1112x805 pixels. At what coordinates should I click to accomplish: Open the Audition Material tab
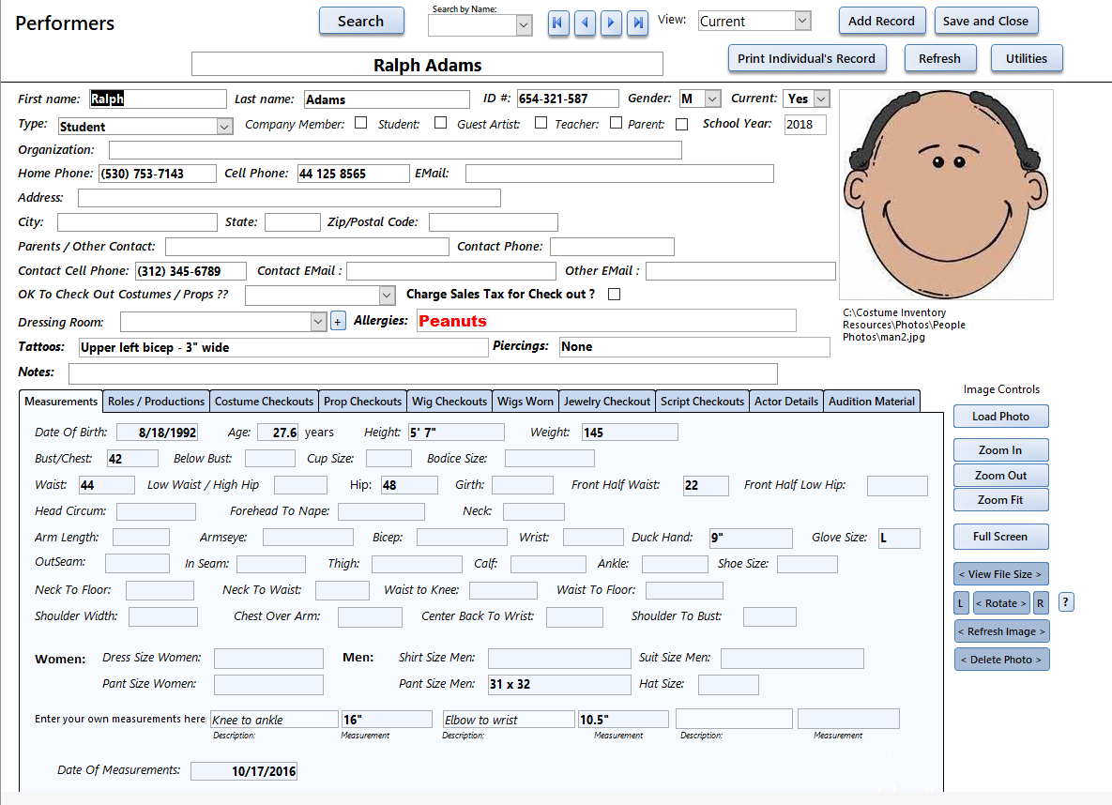pos(871,402)
